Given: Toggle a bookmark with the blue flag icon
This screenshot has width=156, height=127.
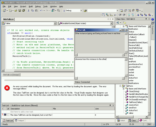Looking at the screenshot, I should [138, 15].
